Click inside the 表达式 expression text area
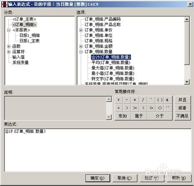This screenshot has width=194, height=186. pyautogui.click(x=98, y=150)
